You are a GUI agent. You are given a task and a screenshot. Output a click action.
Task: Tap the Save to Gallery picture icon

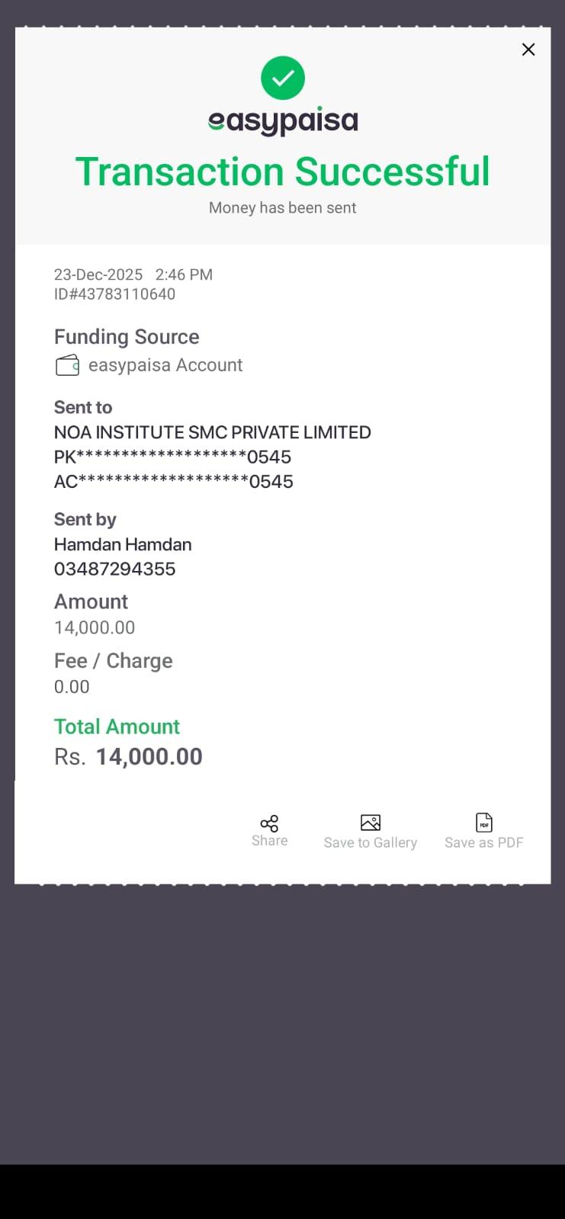pyautogui.click(x=371, y=823)
